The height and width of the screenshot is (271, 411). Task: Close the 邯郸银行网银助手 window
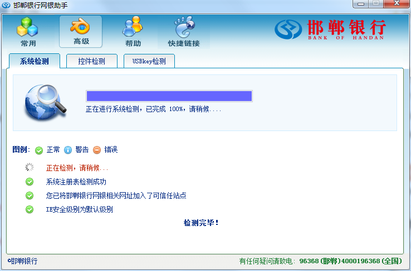[x=397, y=4]
